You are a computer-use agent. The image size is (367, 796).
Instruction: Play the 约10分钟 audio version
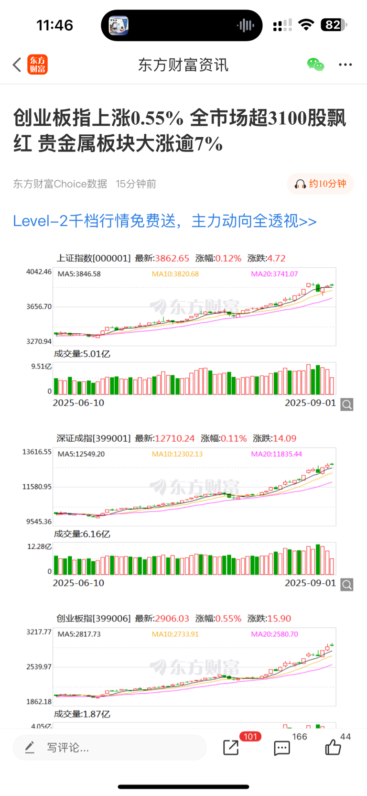[x=321, y=184]
